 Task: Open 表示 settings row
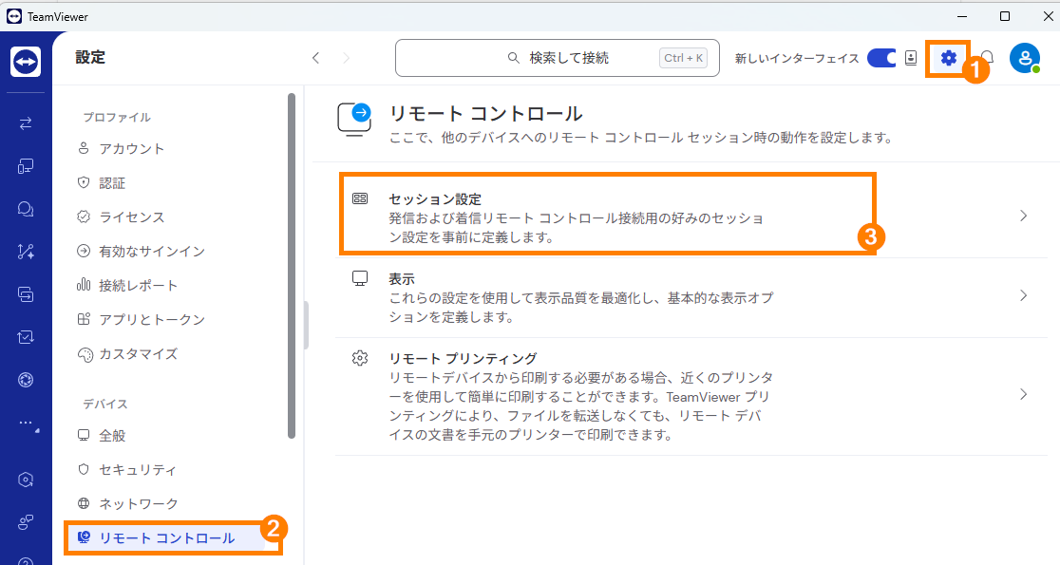coord(691,297)
